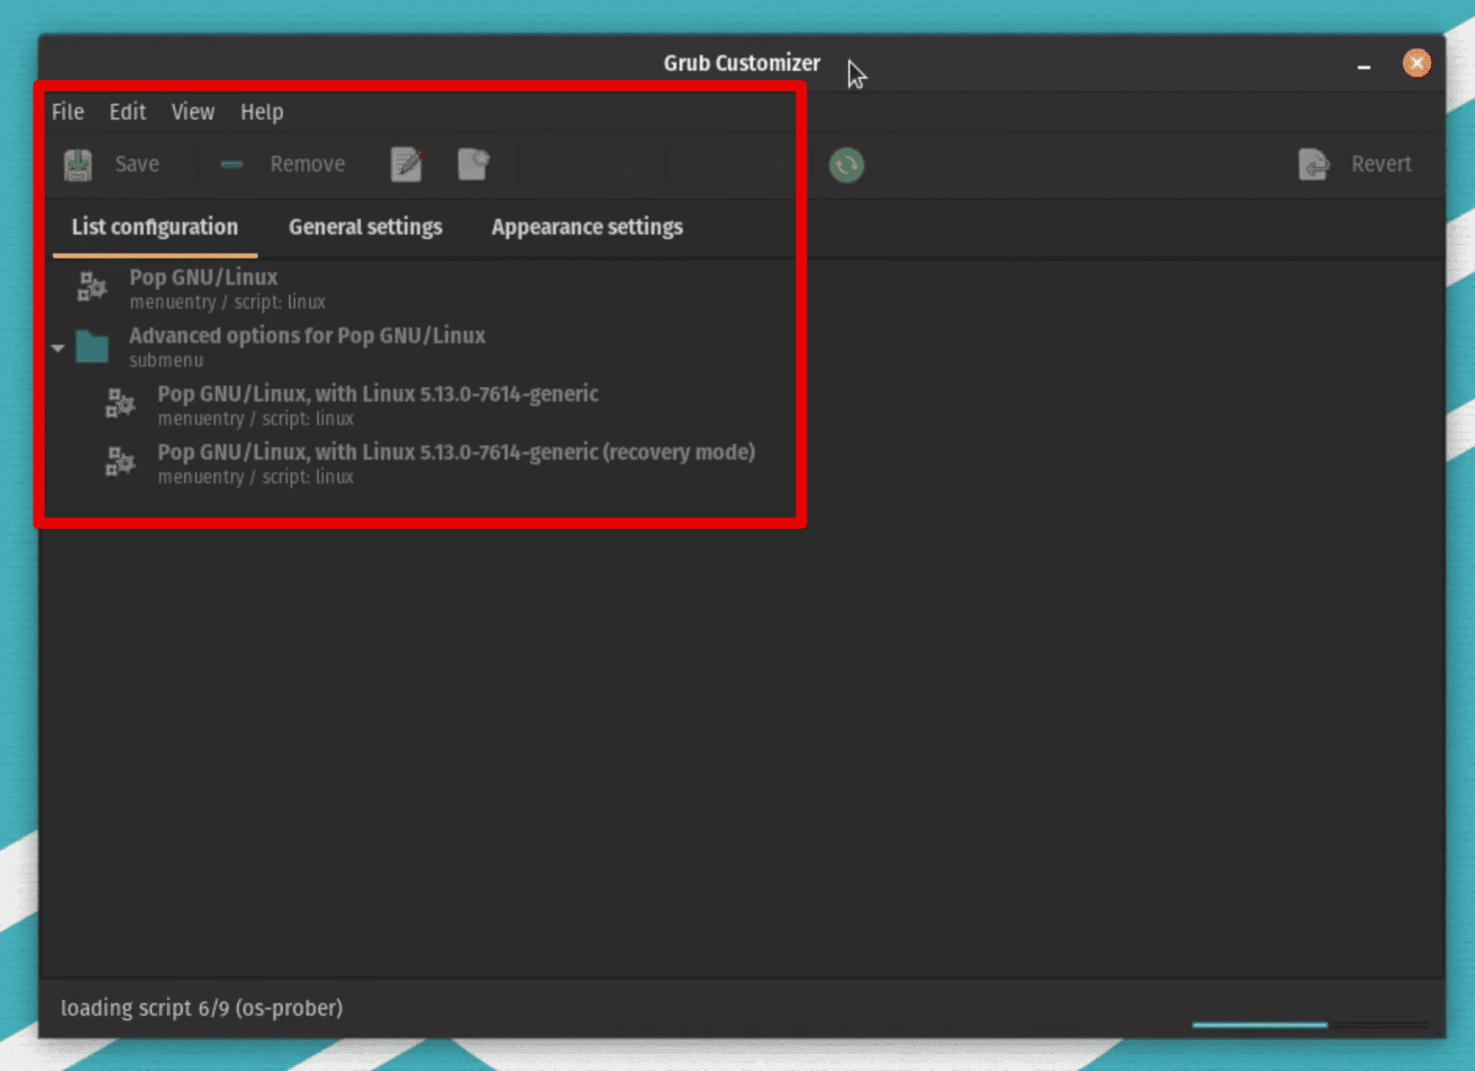
Task: Click the right arrow indent icon
Action: pos(777,164)
